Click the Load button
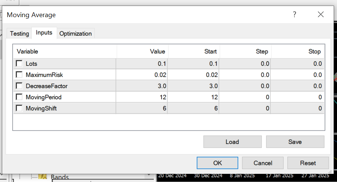Image resolution: width=337 pixels, height=182 pixels. [233, 142]
